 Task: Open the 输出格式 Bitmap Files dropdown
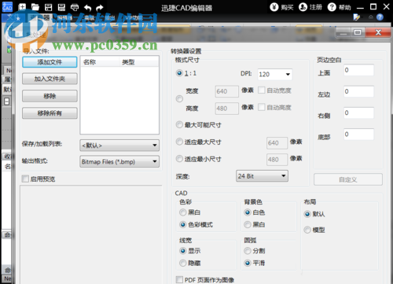(x=119, y=161)
